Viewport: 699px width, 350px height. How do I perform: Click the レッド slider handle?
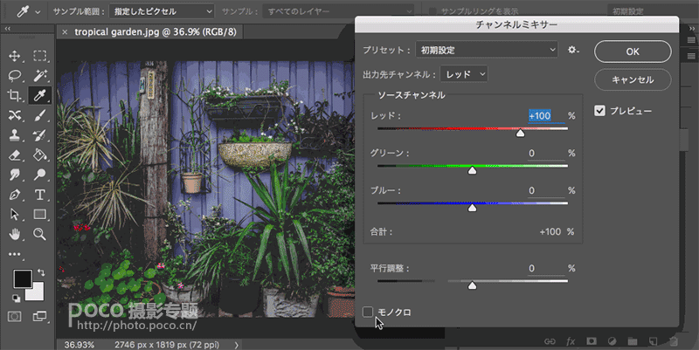point(520,134)
